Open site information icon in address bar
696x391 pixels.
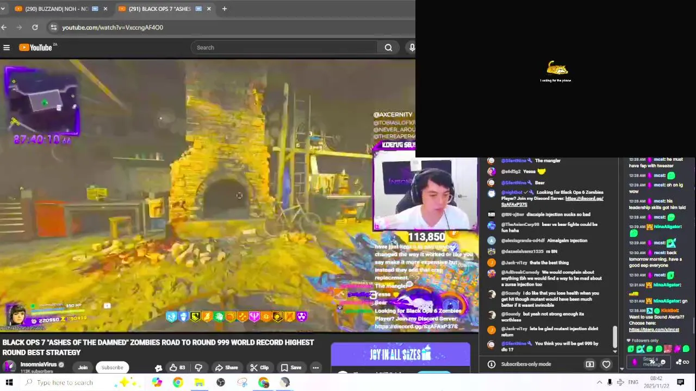point(53,27)
